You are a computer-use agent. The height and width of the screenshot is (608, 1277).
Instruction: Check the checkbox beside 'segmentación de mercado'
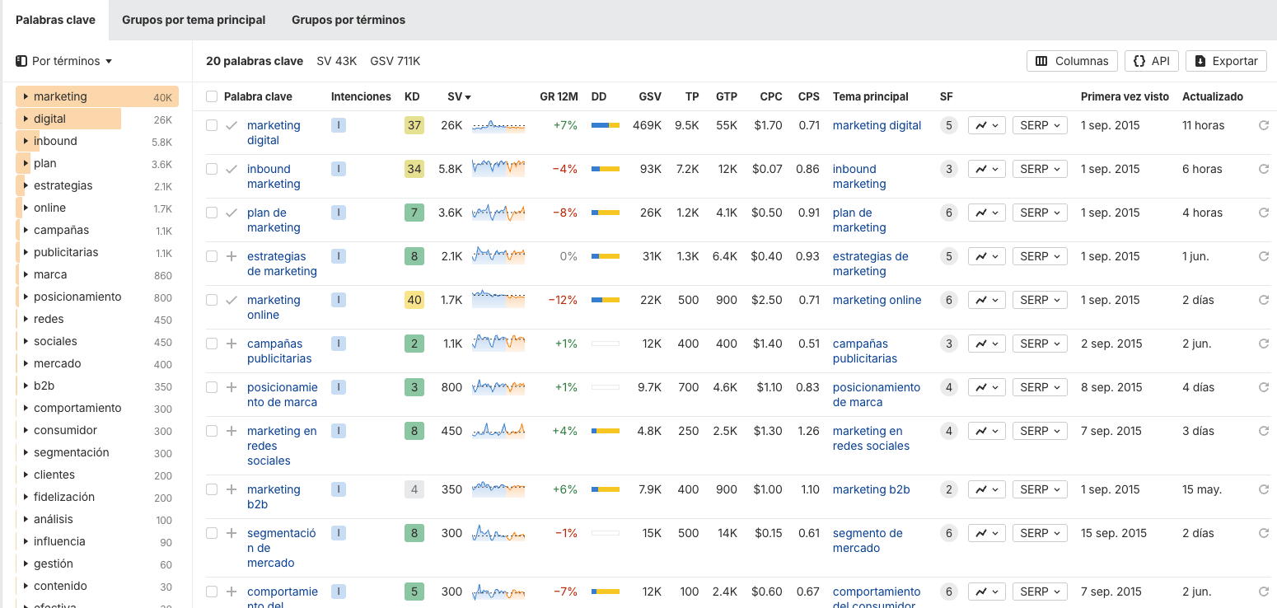pos(211,533)
